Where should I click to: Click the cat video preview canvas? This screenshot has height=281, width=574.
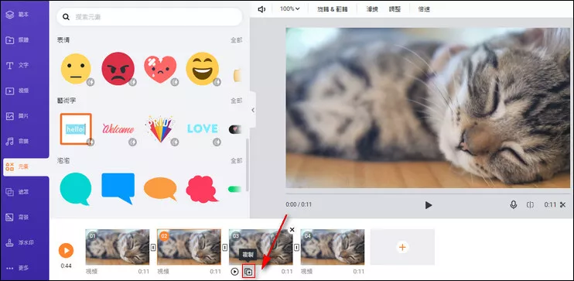click(x=428, y=108)
